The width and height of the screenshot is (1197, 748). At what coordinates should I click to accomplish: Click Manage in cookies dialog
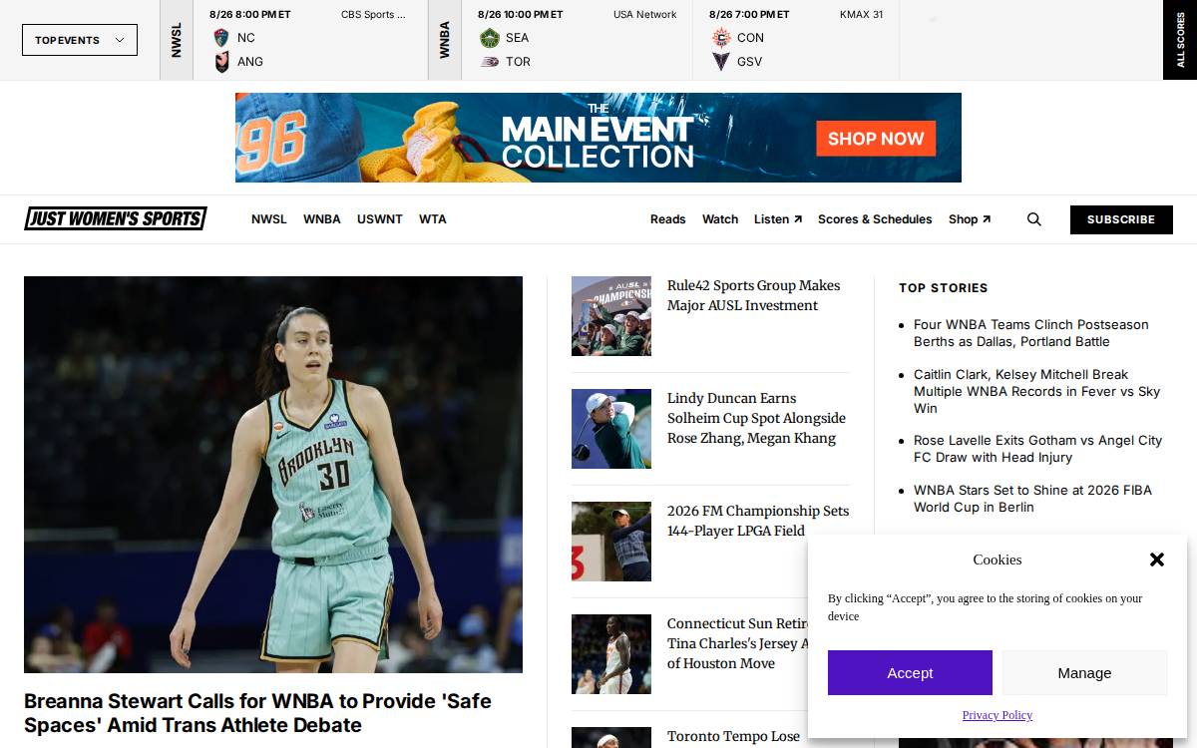click(1084, 673)
